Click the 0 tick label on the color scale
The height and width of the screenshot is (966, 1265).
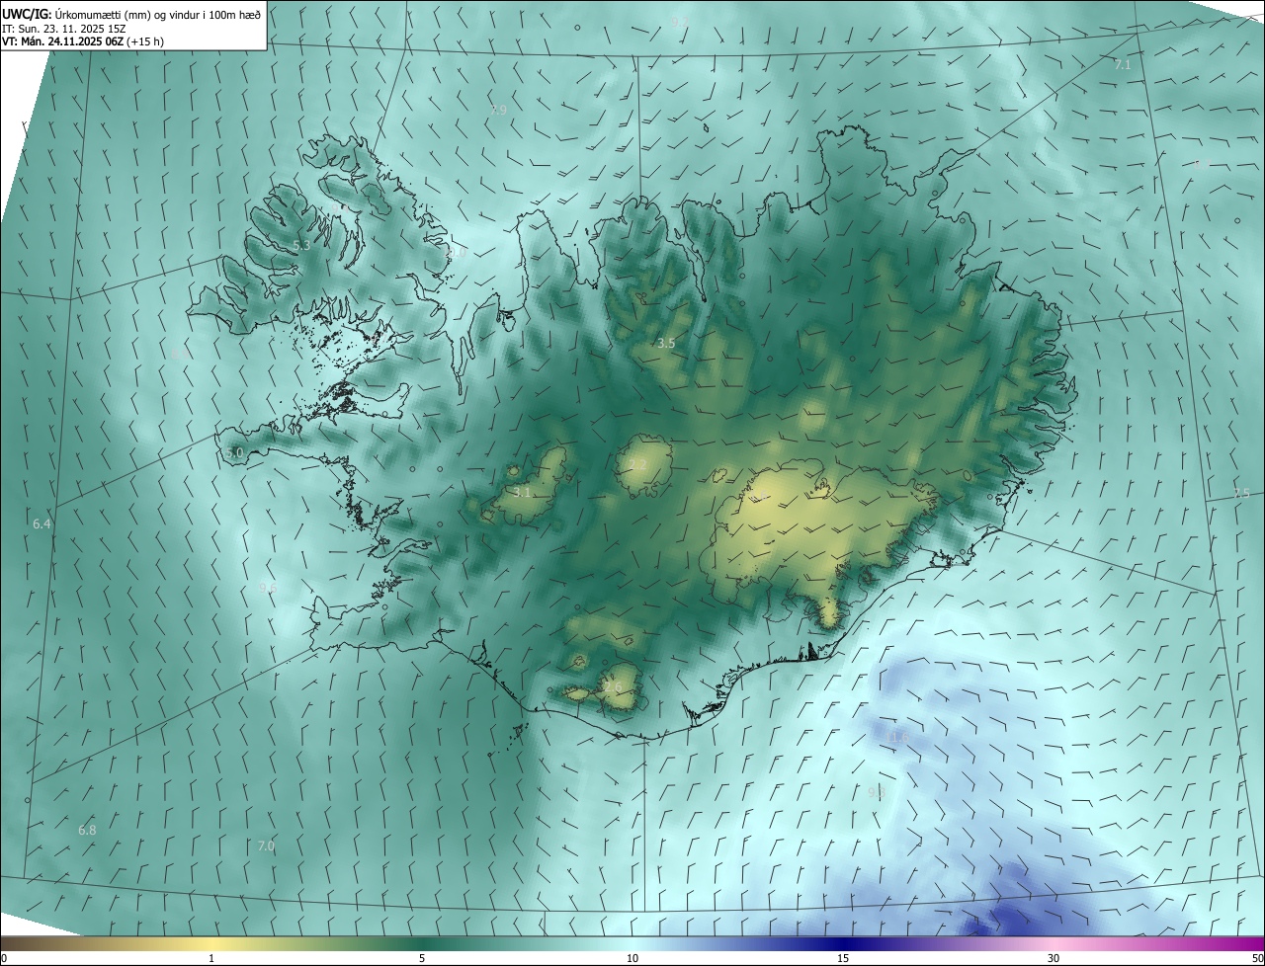coord(4,958)
